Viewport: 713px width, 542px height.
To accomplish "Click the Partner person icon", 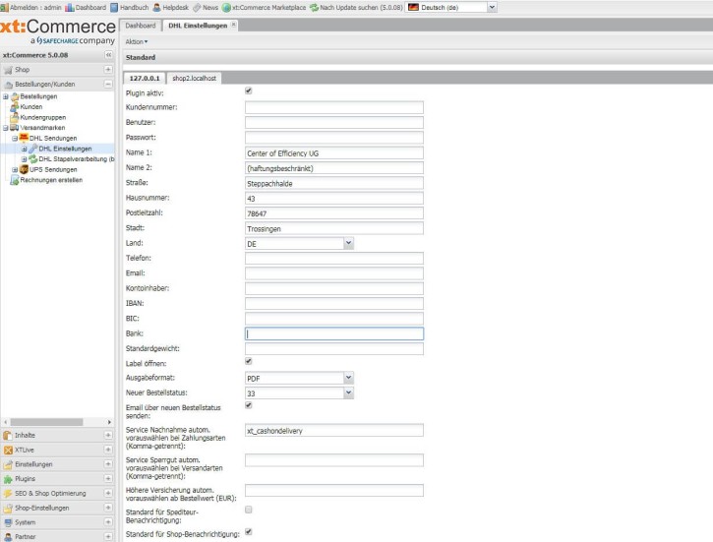I will [8, 536].
